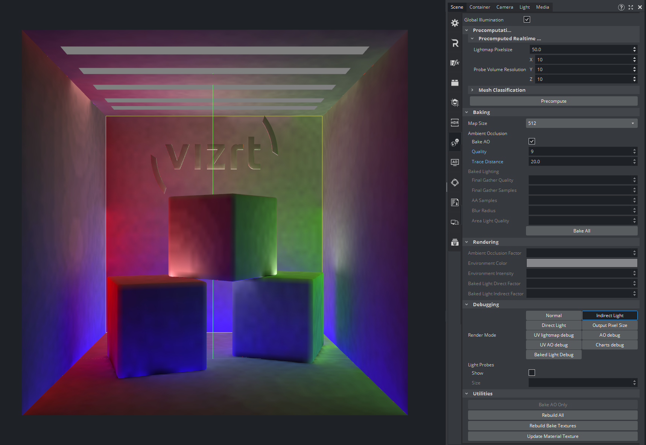Click the AO screen icon in sidebar
The height and width of the screenshot is (445, 646).
tap(454, 162)
